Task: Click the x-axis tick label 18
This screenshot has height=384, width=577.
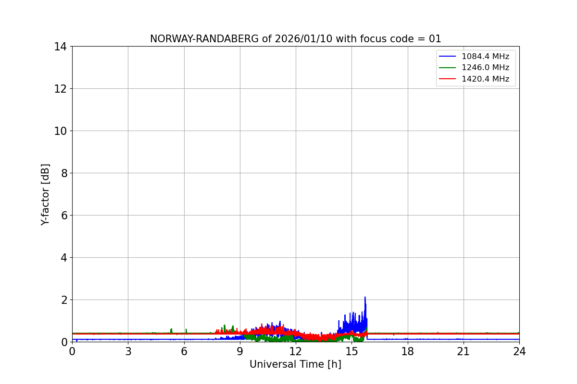Action: coord(408,351)
